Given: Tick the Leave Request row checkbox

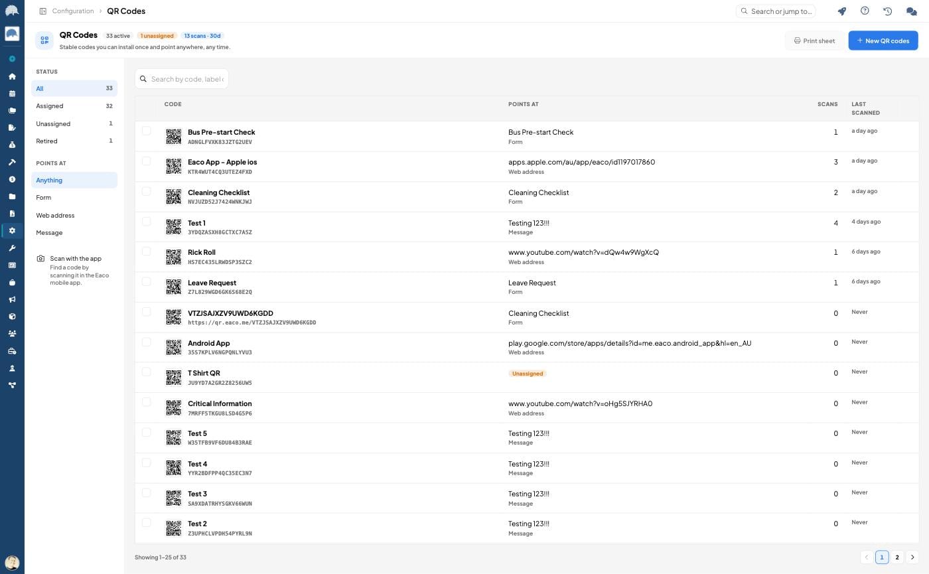Looking at the screenshot, I should (147, 281).
